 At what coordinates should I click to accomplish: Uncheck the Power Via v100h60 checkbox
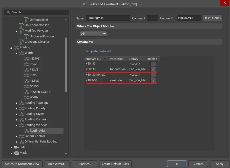(153, 80)
